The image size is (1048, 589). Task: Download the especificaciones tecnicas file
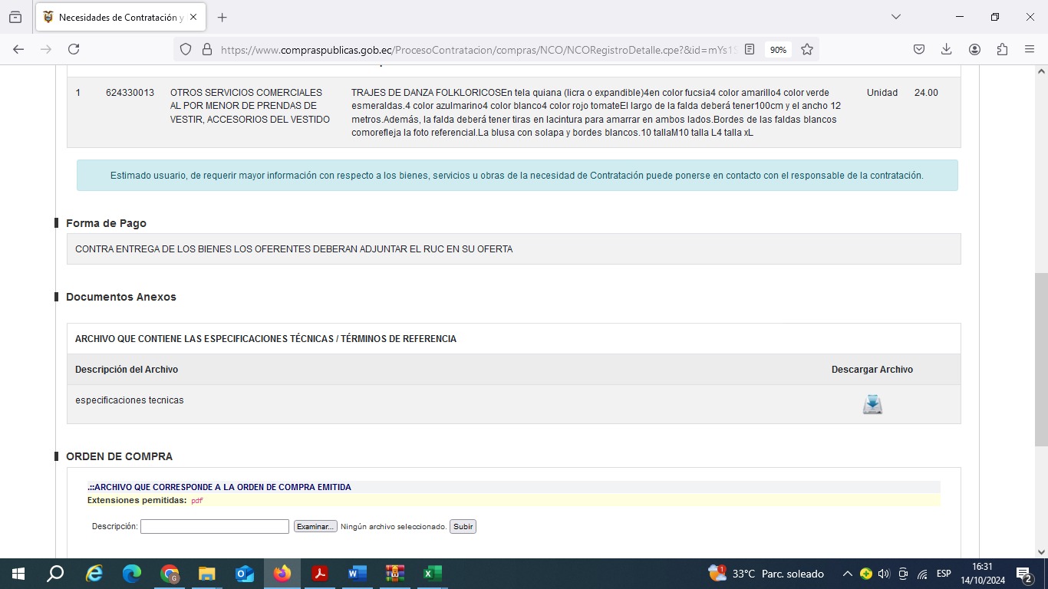872,404
